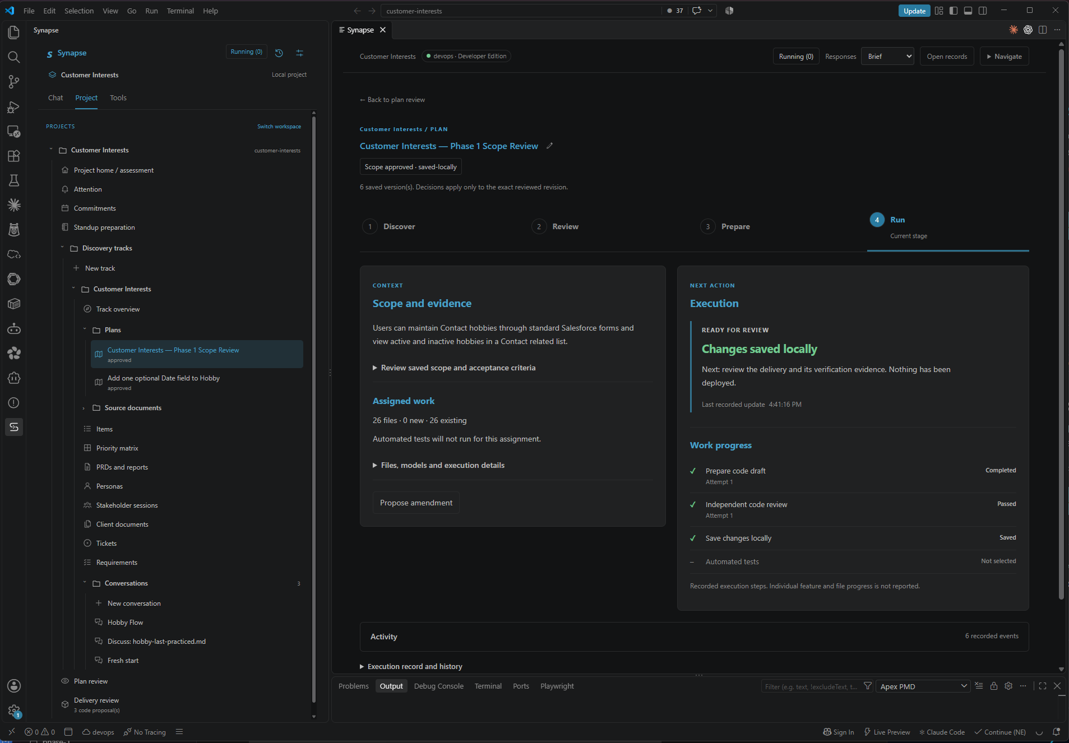Click the output panel filter funnel icon
1069x743 pixels.
pos(868,686)
